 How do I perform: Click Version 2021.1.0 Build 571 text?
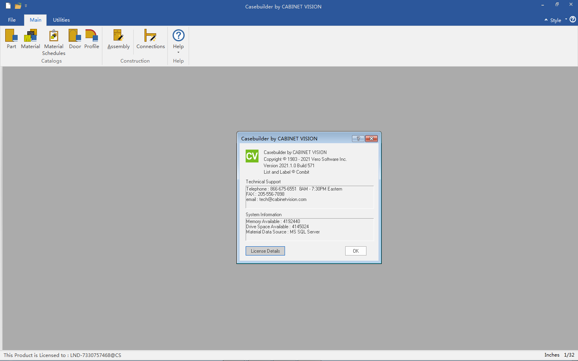point(289,166)
